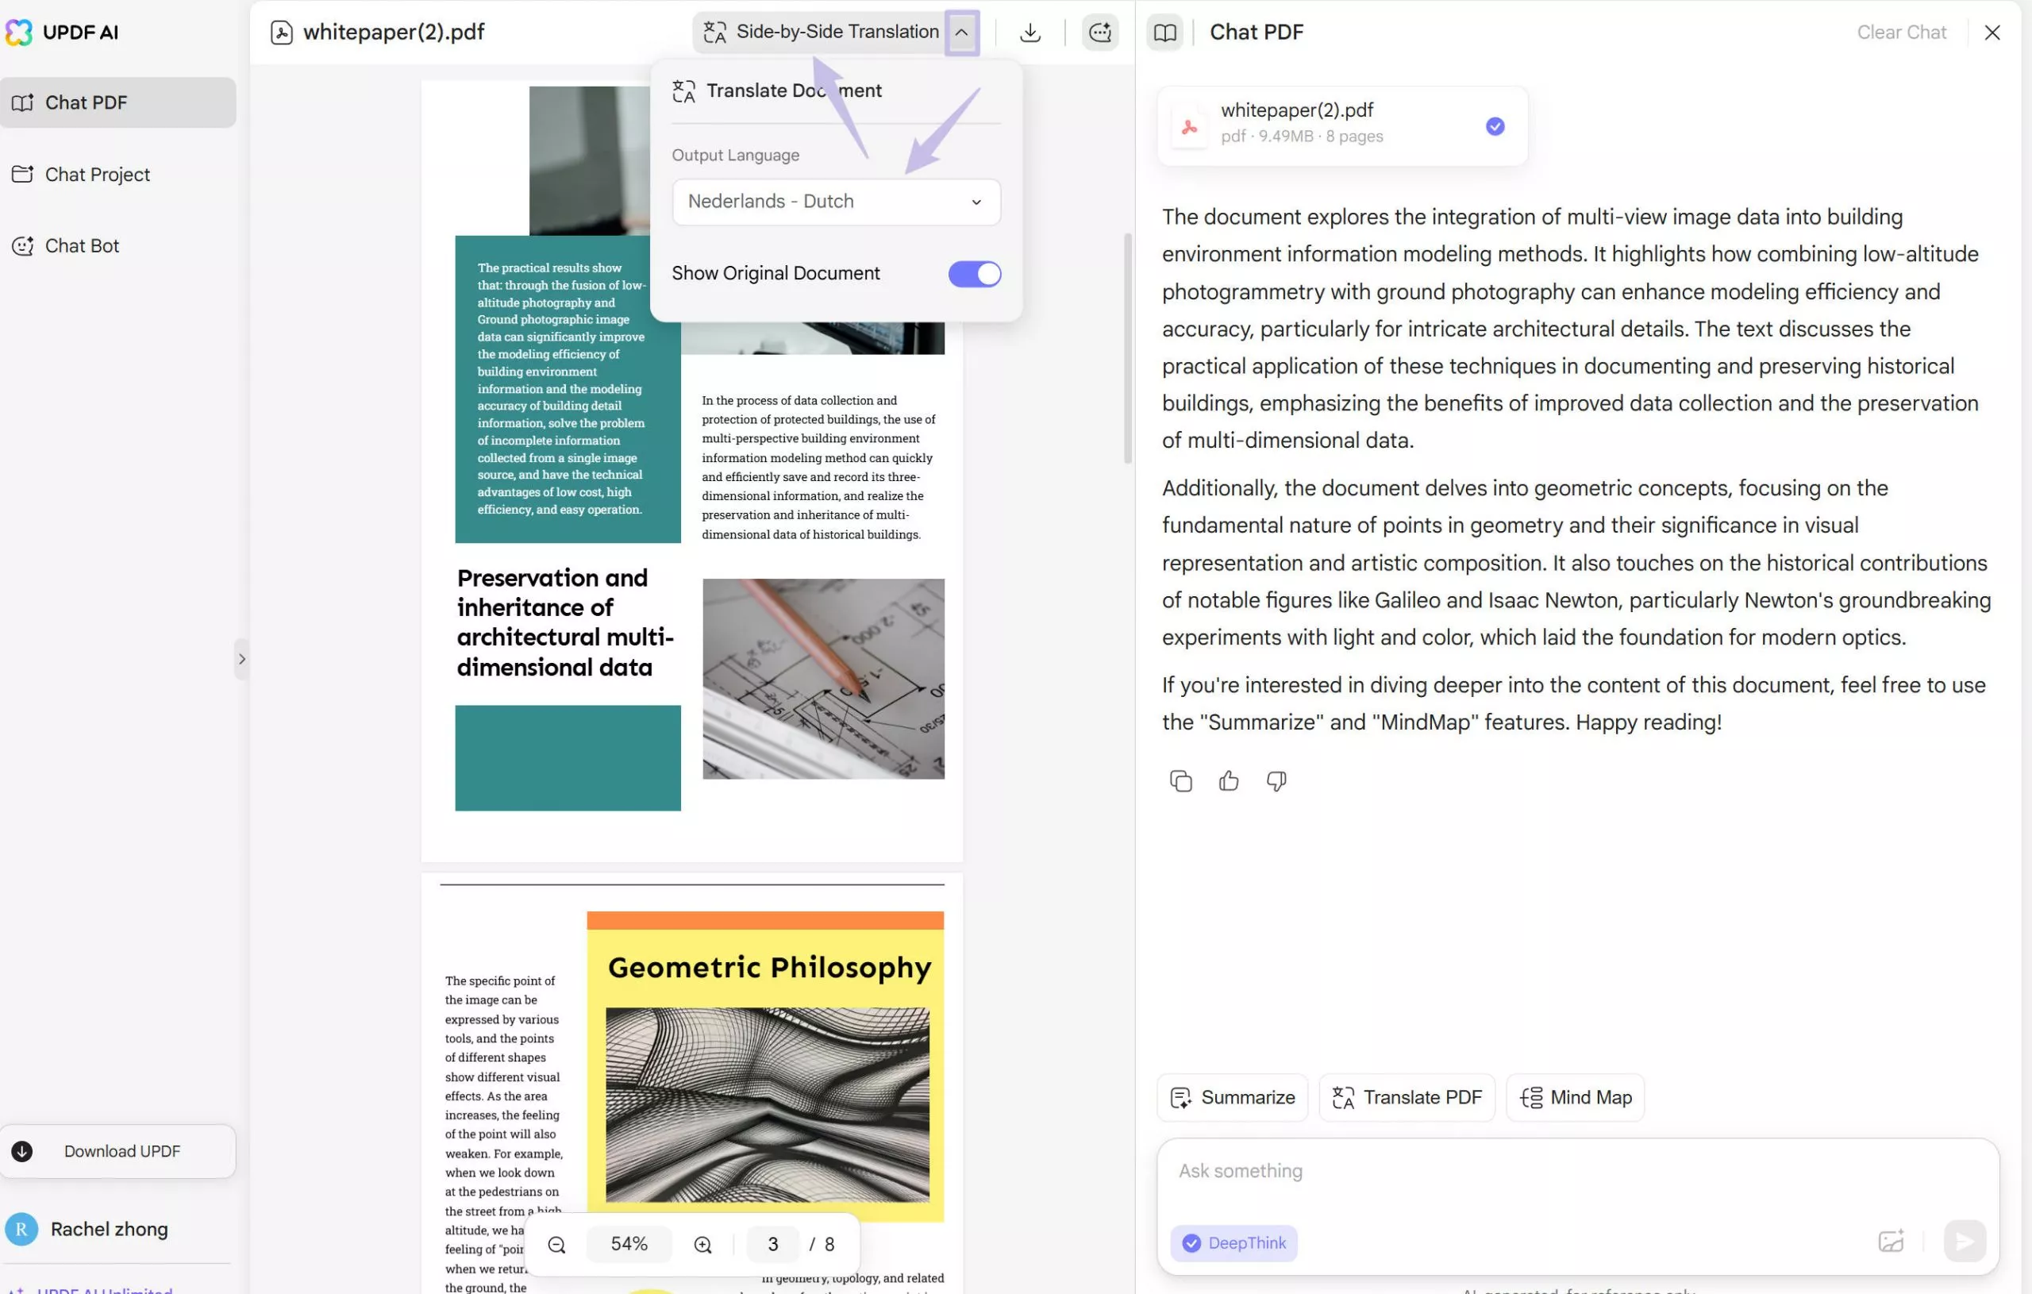Turn off Show Original Document switch

(x=974, y=274)
